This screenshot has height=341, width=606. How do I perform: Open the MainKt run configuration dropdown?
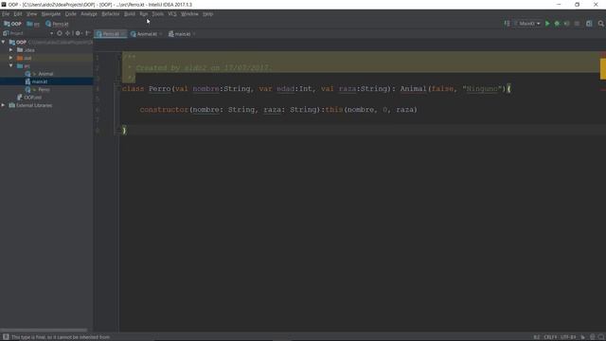pyautogui.click(x=527, y=24)
